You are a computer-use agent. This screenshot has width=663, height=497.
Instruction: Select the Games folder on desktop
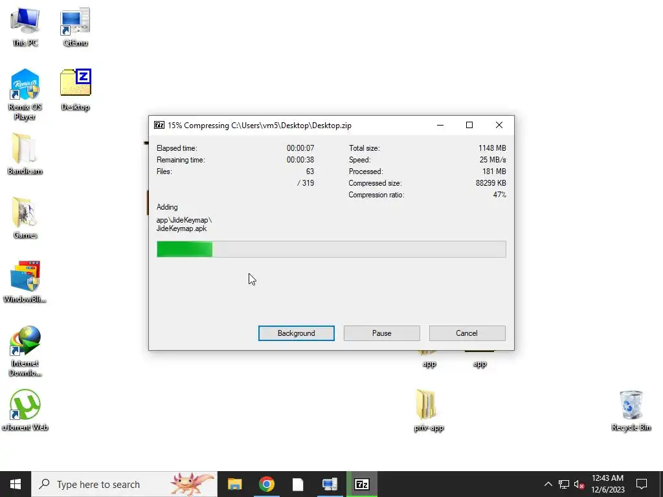(25, 217)
